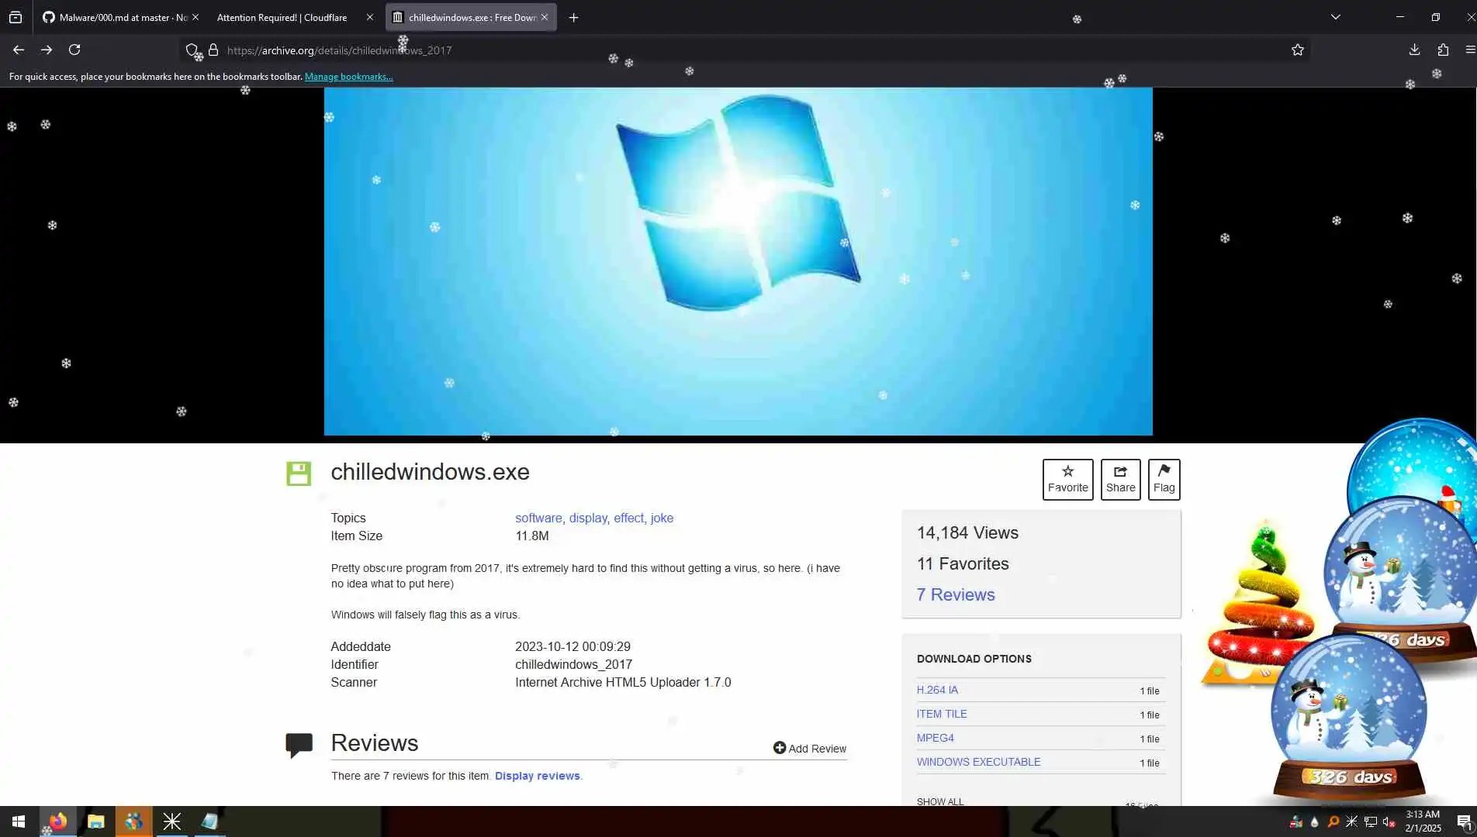Switch to the Attention Required Cloudflare tab
This screenshot has width=1477, height=837.
(x=282, y=17)
